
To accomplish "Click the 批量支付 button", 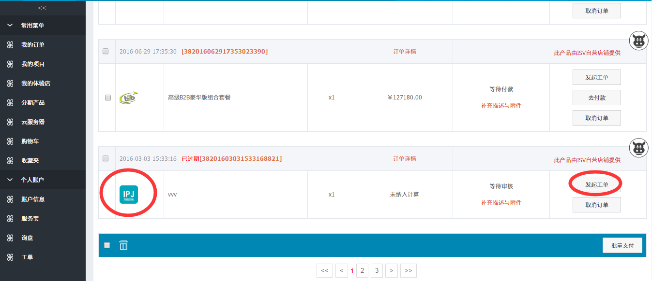I will pyautogui.click(x=622, y=245).
